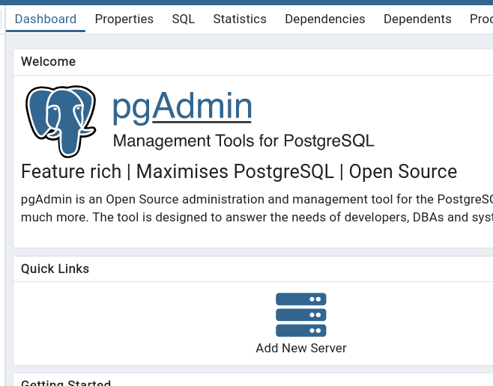The image size is (493, 386).
Task: Click the Management Tools for PostgreSQL subtitle
Action: pyautogui.click(x=243, y=141)
